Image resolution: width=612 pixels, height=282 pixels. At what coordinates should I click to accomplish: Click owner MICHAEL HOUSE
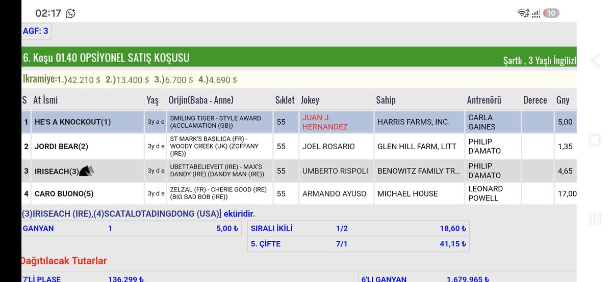tap(407, 194)
